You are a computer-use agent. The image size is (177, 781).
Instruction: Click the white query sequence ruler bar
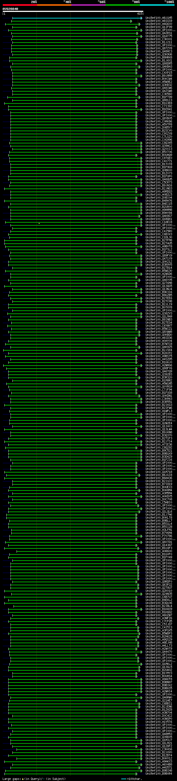tap(73, 12)
